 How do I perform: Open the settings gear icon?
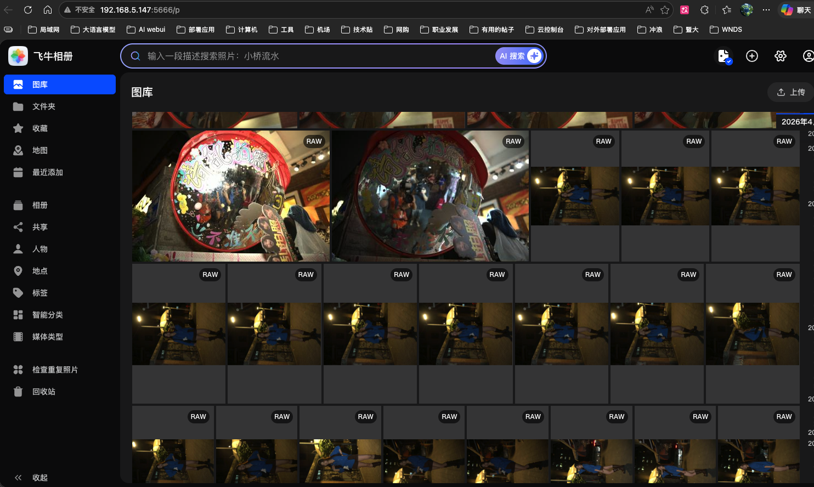point(780,56)
